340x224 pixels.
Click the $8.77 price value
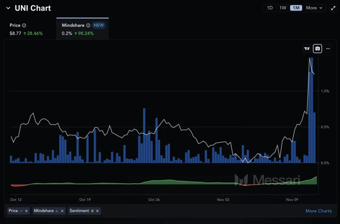(15, 33)
